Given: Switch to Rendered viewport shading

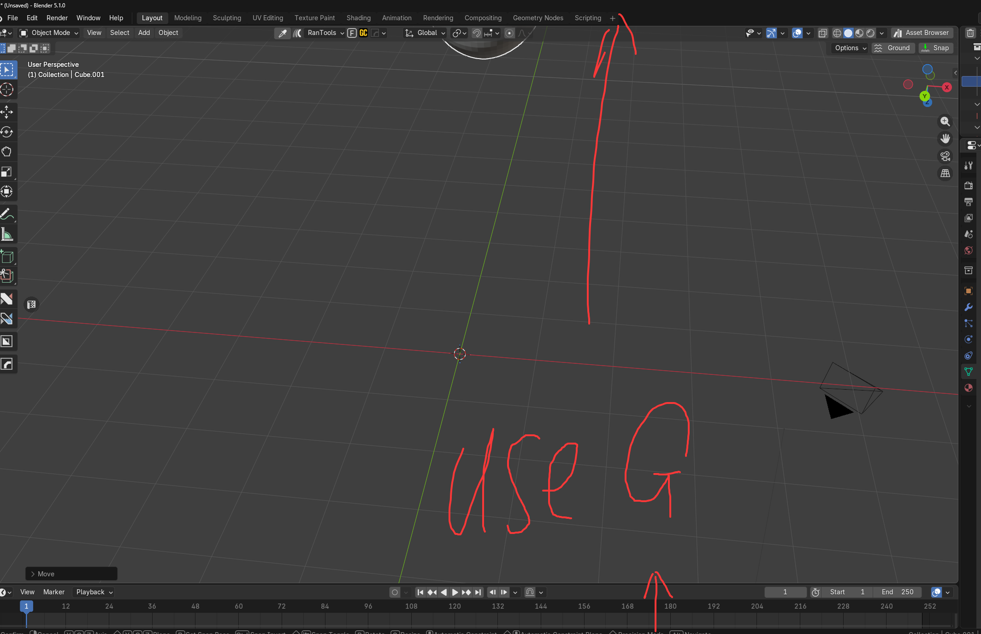Looking at the screenshot, I should point(870,33).
